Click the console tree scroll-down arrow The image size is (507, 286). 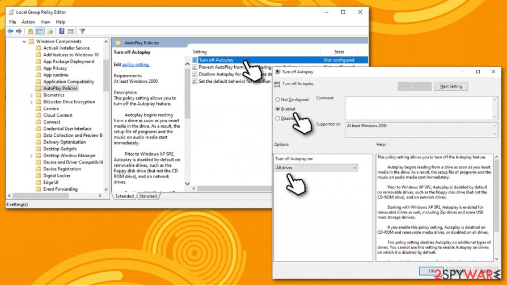(106, 190)
